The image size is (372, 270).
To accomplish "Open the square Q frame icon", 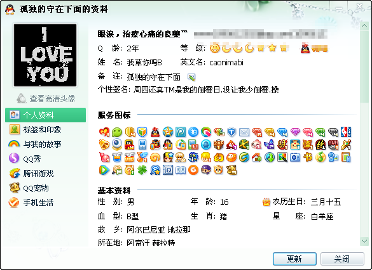I will (x=168, y=170).
